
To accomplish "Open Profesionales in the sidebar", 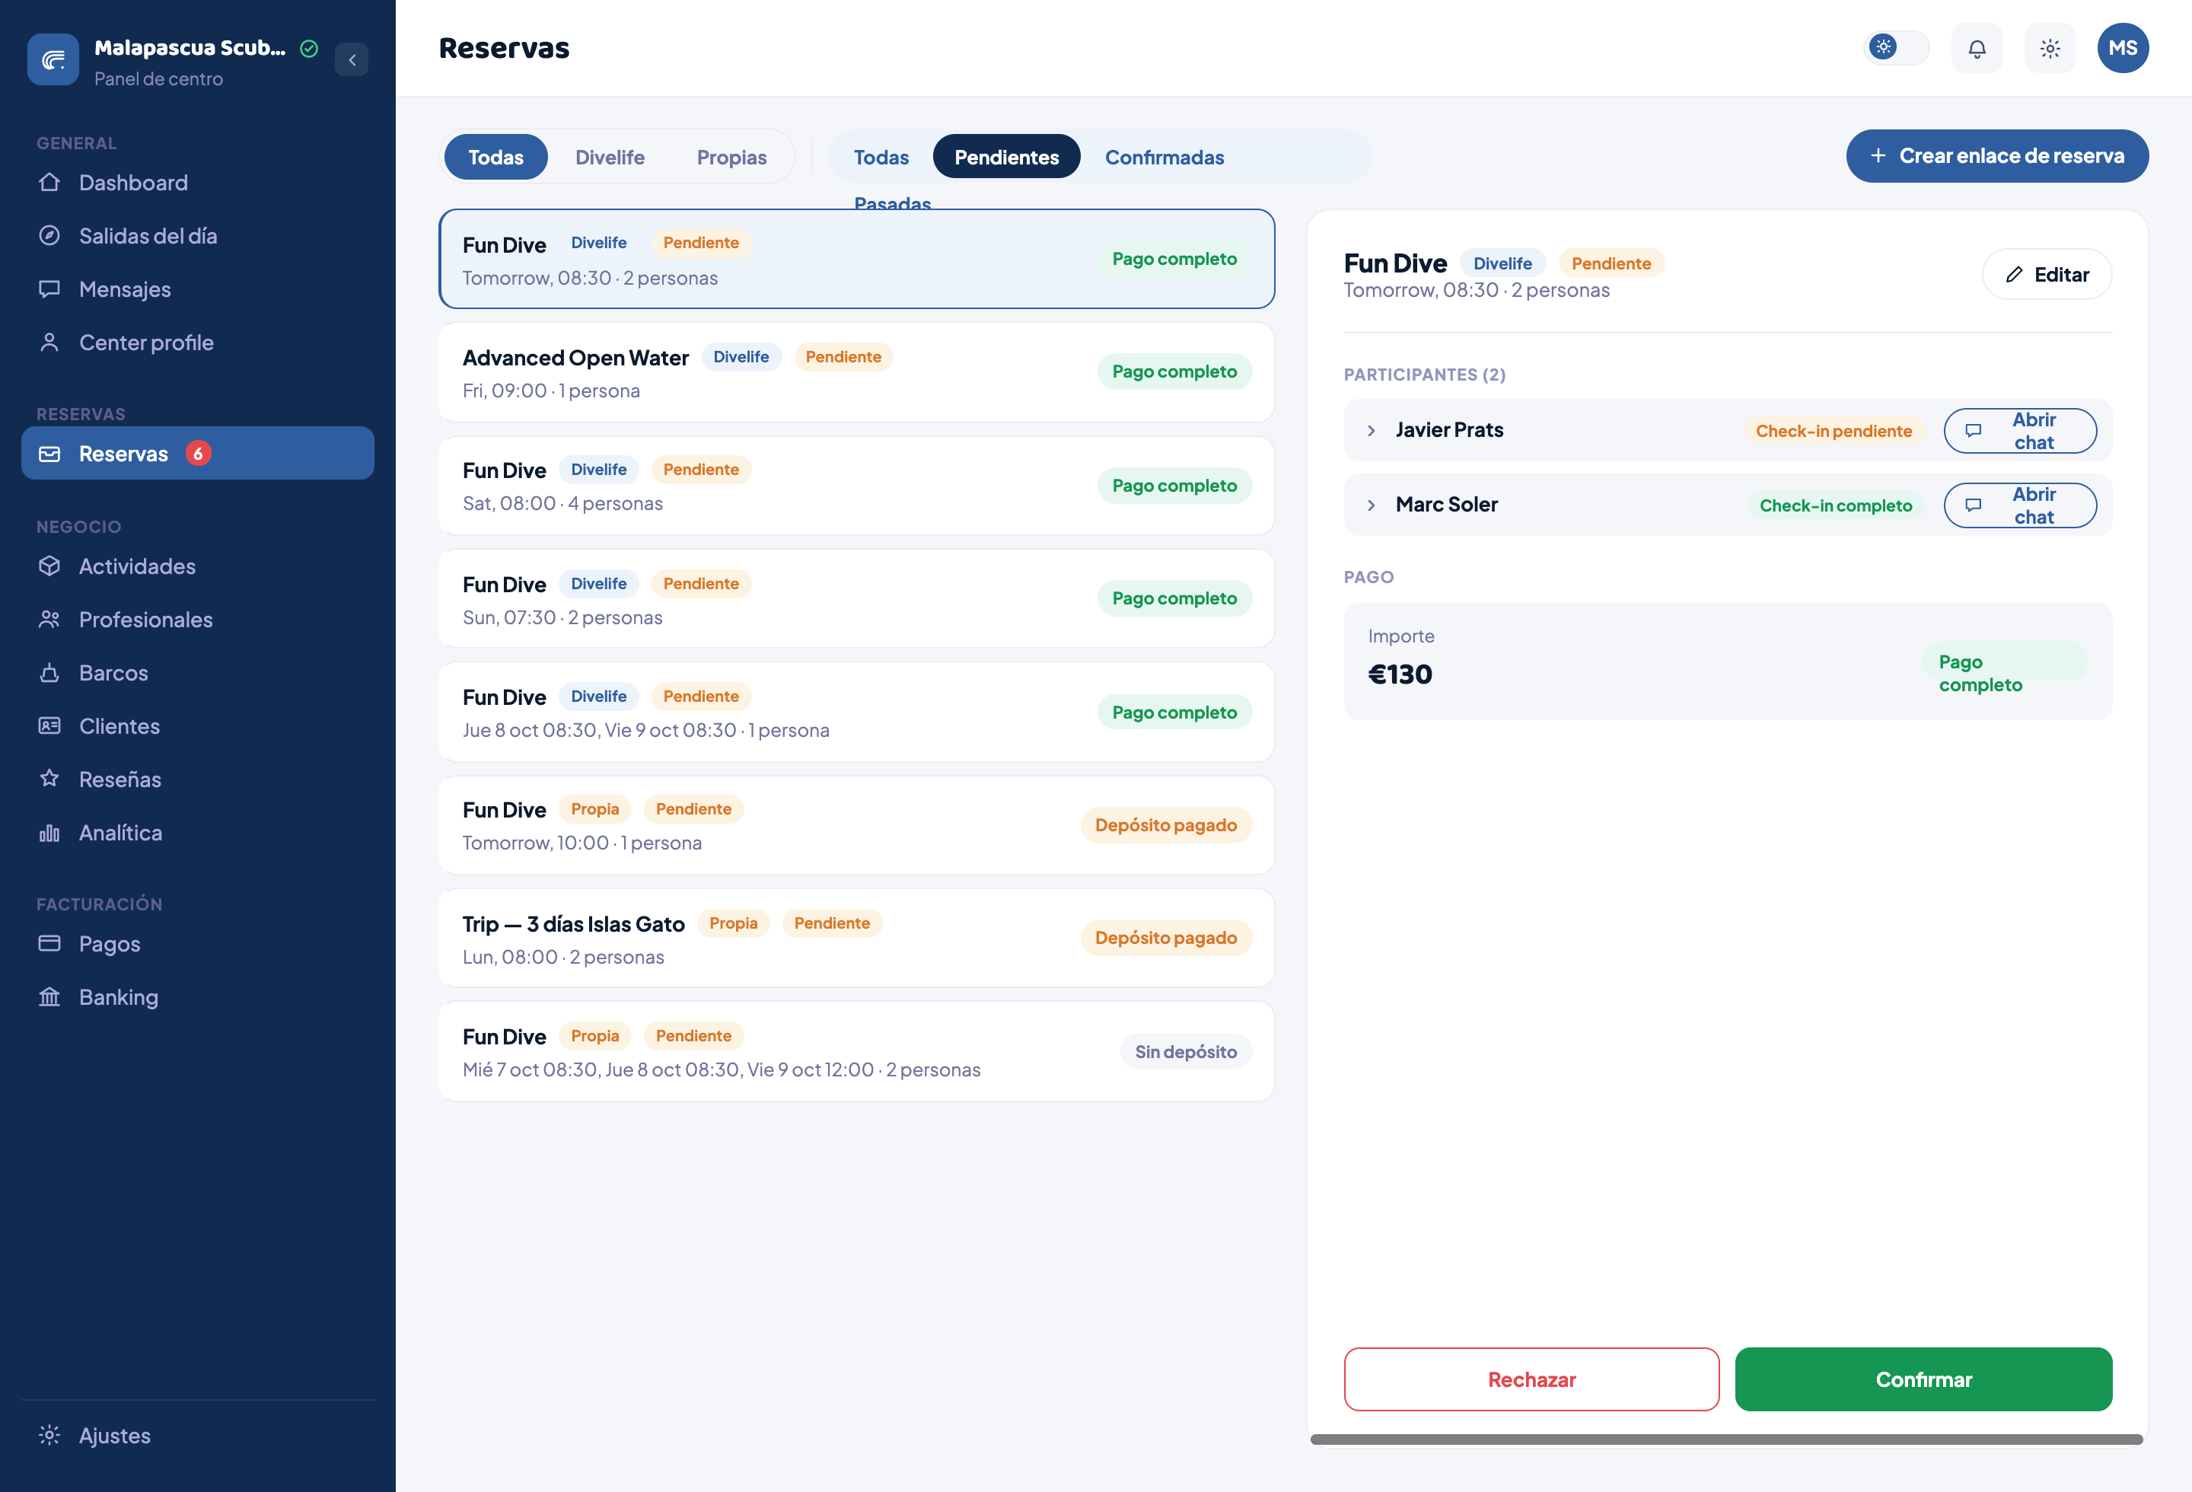I will [197, 620].
